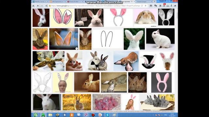This screenshot has height=117, width=209.
Task: Open the white ears on green background thumbnail
Action: [x=134, y=39]
